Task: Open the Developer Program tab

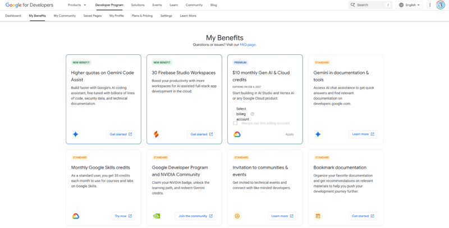Action: pos(109,5)
